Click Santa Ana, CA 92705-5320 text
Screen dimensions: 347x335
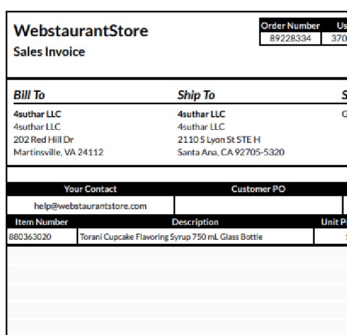tap(231, 152)
